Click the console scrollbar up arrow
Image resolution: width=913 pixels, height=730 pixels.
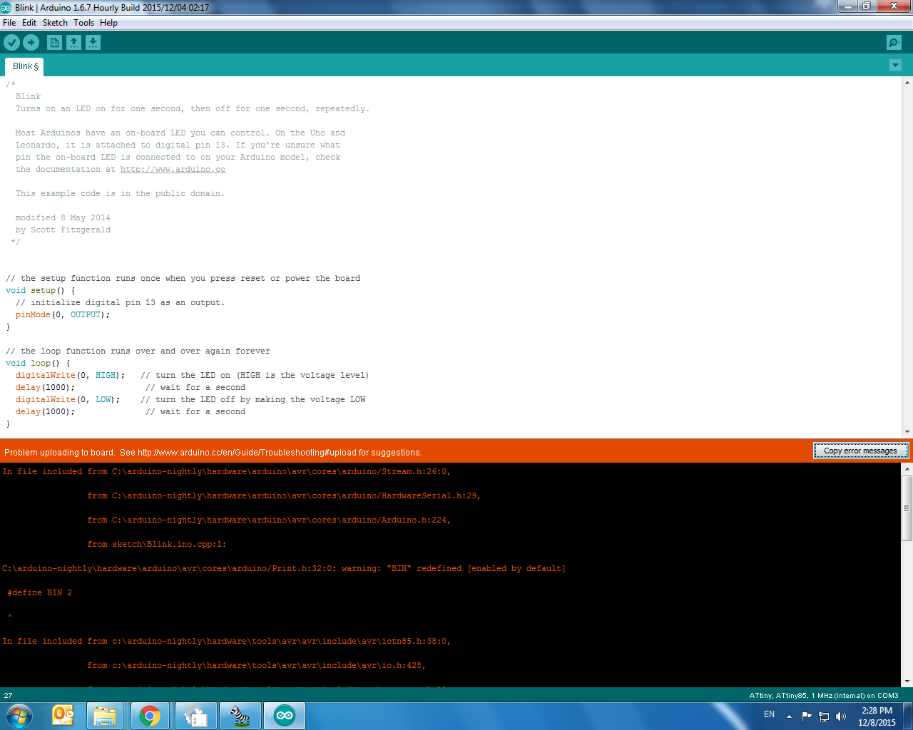[907, 468]
